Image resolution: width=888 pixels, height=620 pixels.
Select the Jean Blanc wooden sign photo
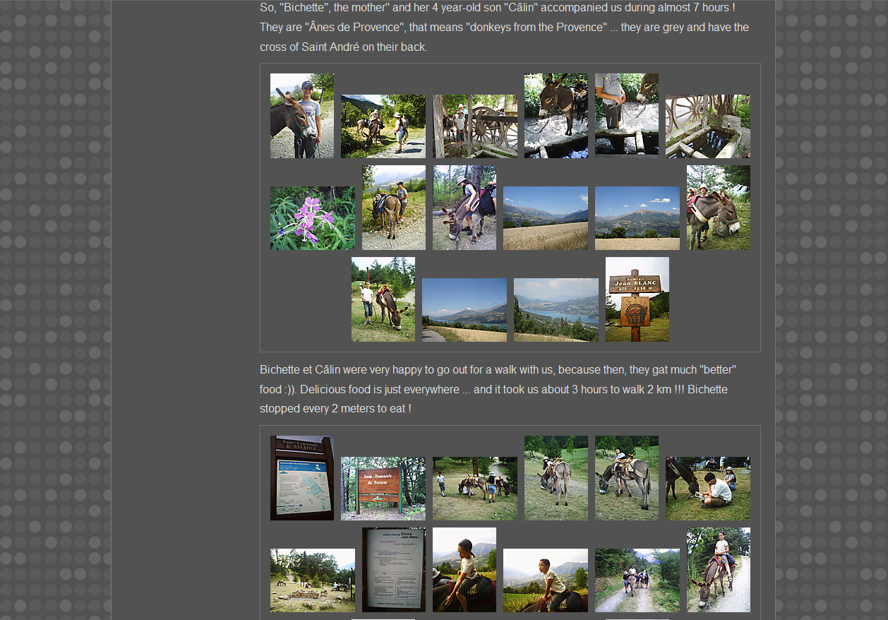637,299
